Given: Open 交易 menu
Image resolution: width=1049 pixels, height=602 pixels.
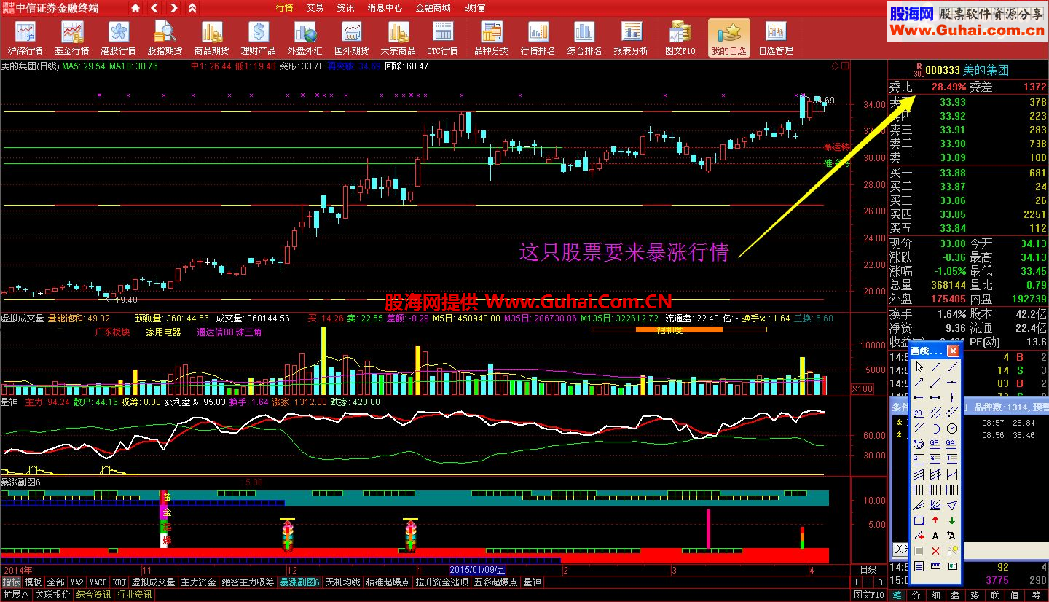Looking at the screenshot, I should tap(315, 8).
